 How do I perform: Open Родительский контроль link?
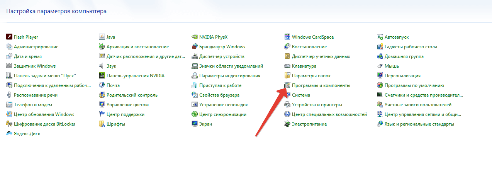pyautogui.click(x=132, y=95)
